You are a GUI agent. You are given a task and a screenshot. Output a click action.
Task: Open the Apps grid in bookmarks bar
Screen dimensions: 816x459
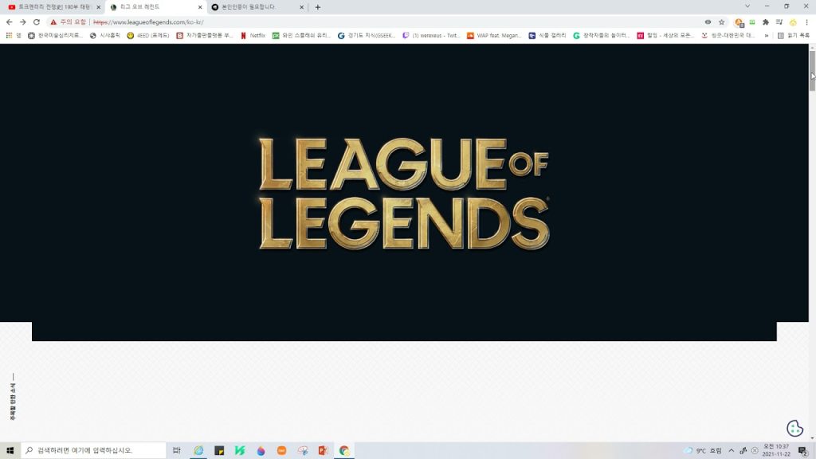(x=10, y=35)
